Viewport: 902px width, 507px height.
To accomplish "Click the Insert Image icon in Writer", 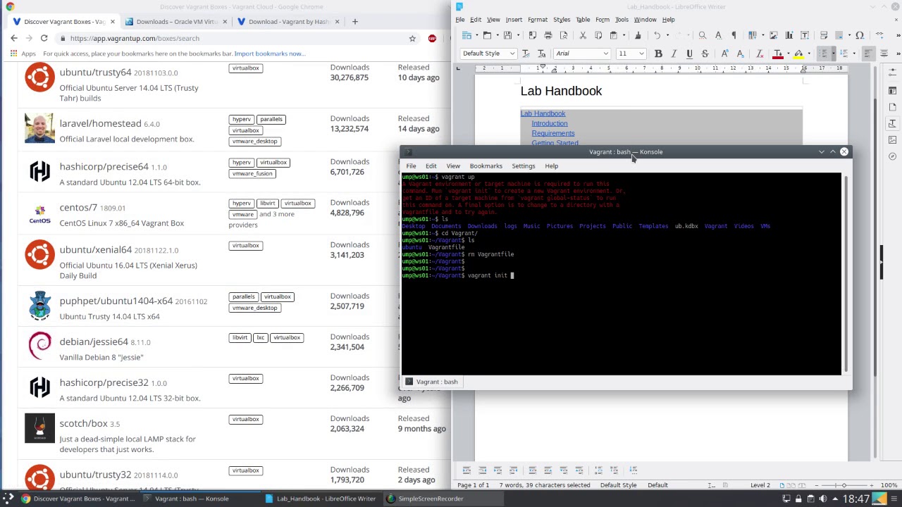I will click(773, 35).
